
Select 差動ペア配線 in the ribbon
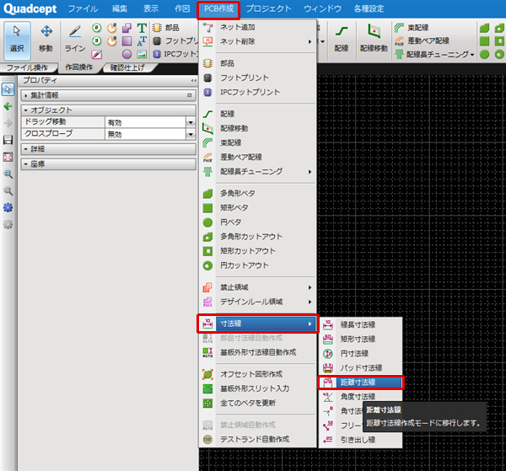coord(423,40)
